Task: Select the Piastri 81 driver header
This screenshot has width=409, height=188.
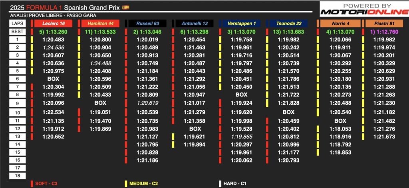Action: pos(384,23)
